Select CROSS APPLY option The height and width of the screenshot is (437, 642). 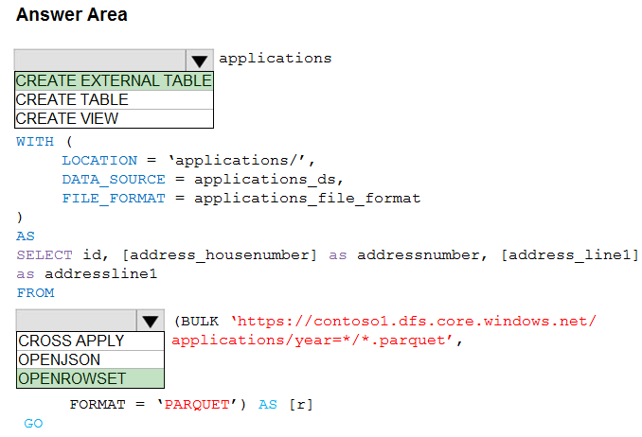(x=90, y=341)
